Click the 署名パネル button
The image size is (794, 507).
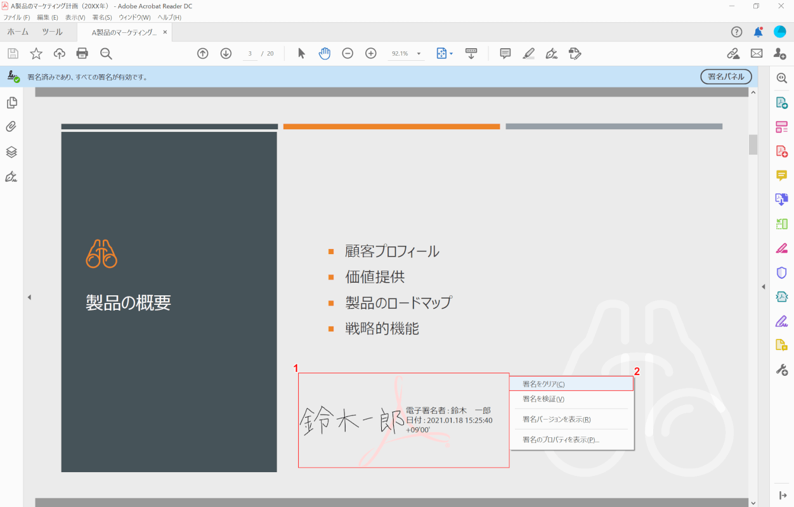point(725,76)
